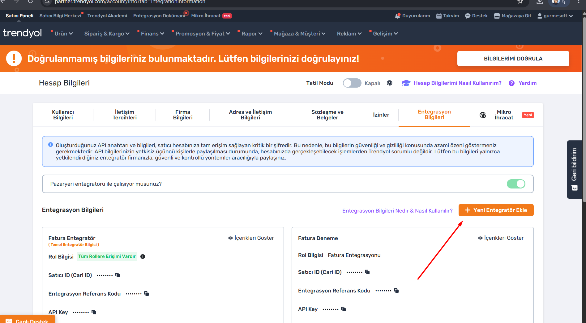Click the Yardım question mark icon

pos(511,83)
